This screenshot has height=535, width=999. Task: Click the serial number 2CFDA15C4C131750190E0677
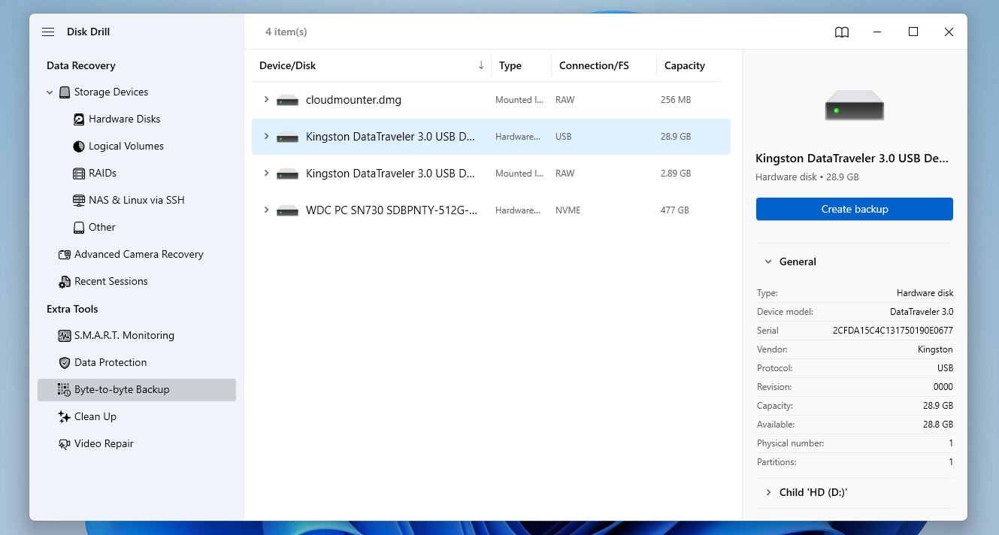(x=893, y=331)
